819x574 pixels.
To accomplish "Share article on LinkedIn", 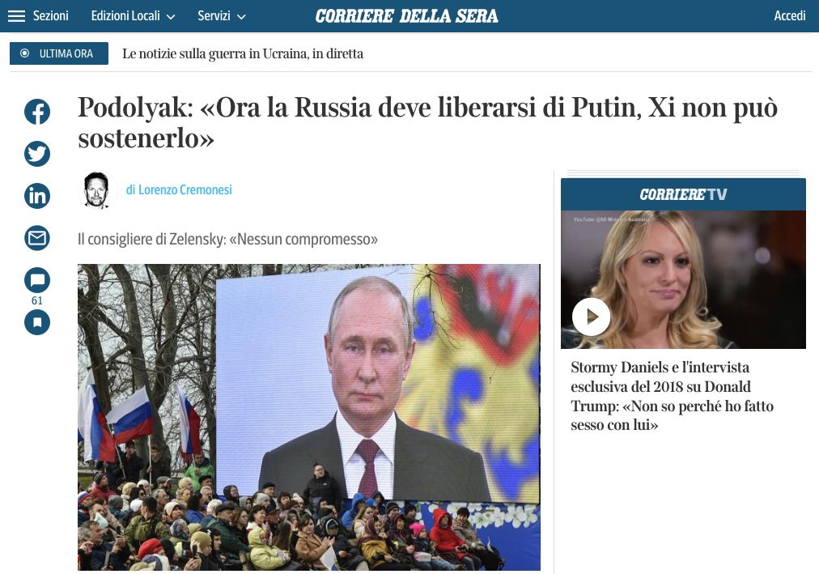I will pos(37,196).
